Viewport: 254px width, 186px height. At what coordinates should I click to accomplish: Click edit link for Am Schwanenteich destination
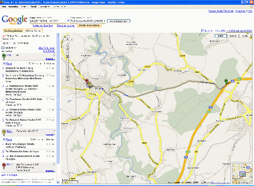50,171
